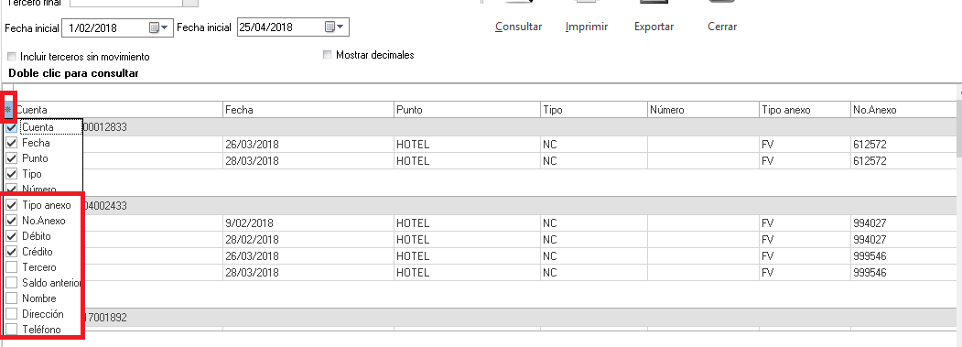962x347 pixels.
Task: Open calendar picker for date 1/02/2018
Action: [158, 27]
